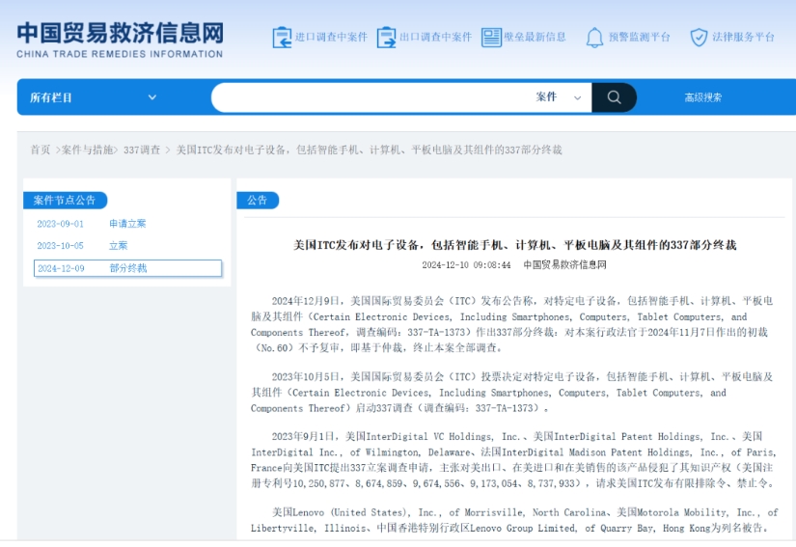
Task: Open 进口调查中案件 link
Action: point(331,37)
